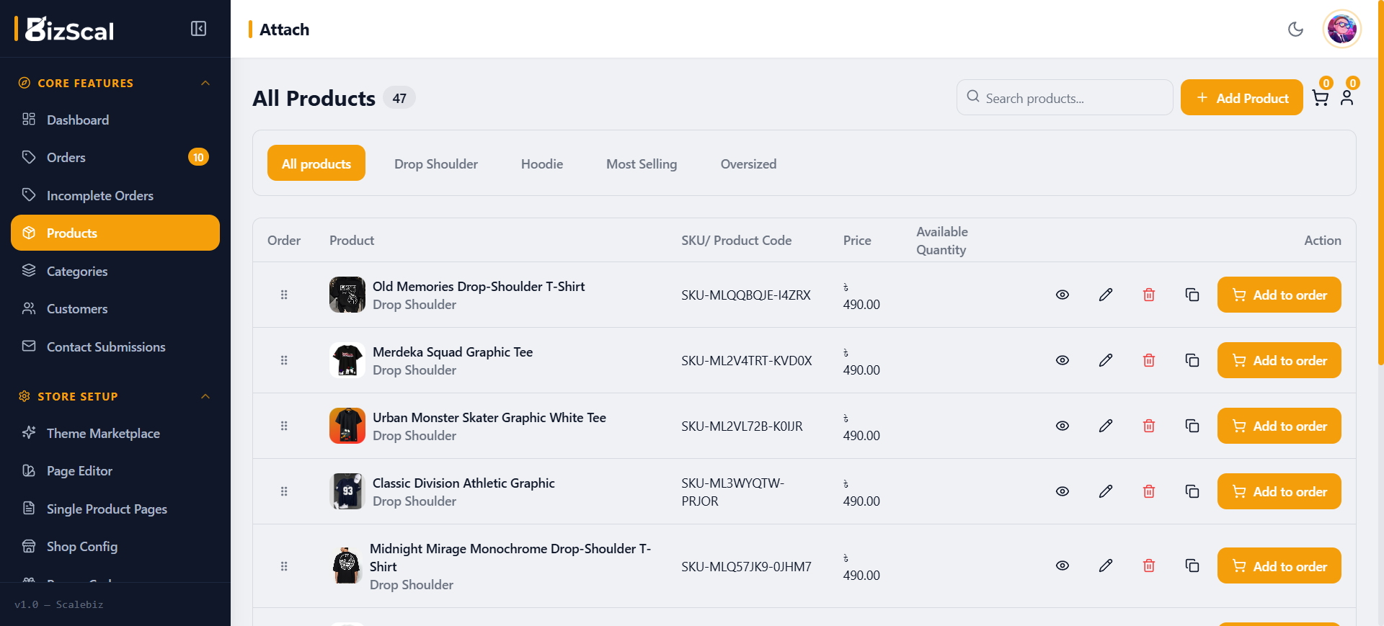Open Single Product Pages
The image size is (1384, 626).
[x=115, y=509]
